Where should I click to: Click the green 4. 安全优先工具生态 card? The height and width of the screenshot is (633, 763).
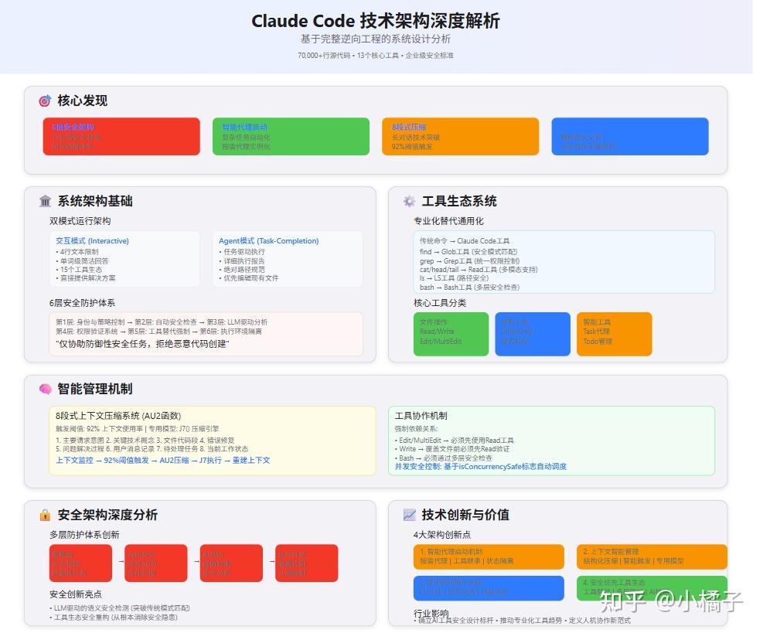tap(652, 587)
